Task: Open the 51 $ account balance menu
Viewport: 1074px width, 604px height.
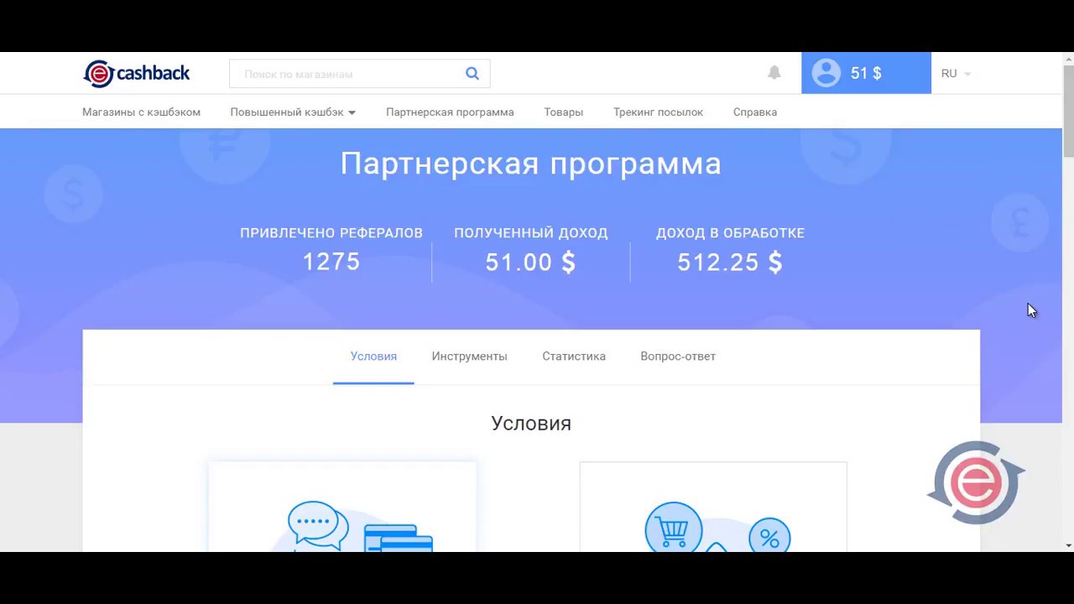Action: [867, 74]
